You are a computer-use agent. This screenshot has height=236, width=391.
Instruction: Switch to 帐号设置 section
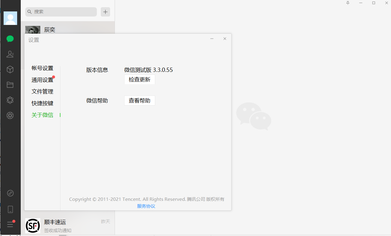point(42,68)
